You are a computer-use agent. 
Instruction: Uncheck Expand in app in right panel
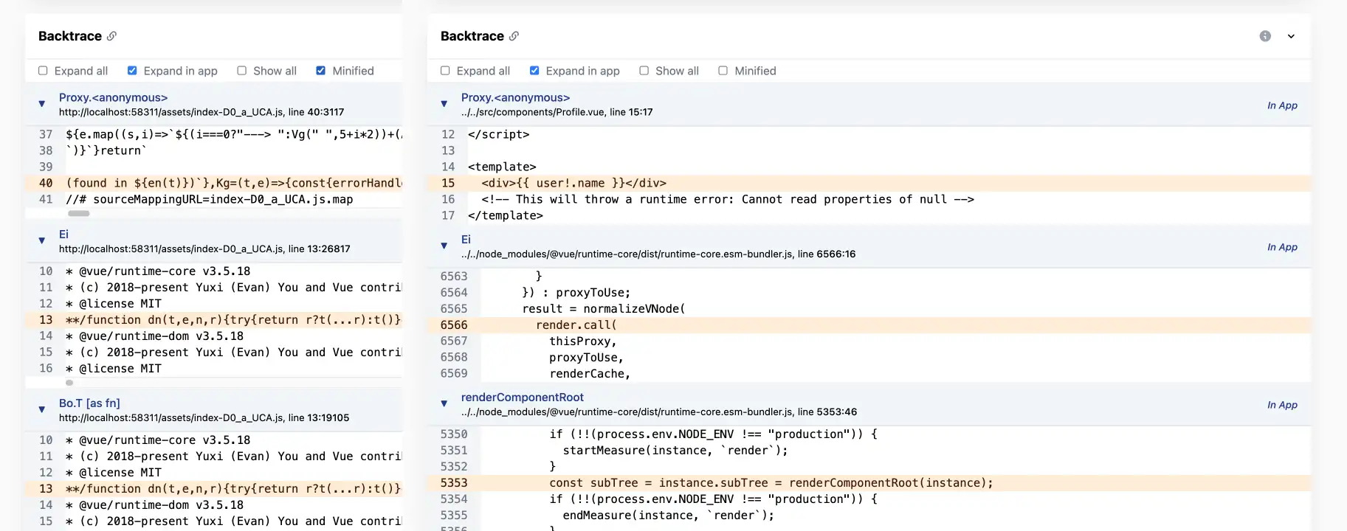[x=534, y=71]
